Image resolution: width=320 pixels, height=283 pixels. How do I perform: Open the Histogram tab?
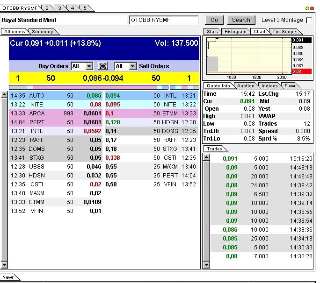235,32
